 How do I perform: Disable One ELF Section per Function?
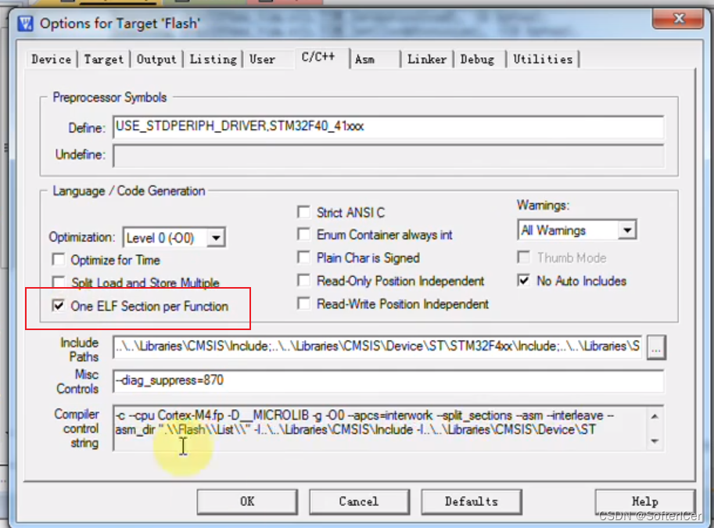59,307
